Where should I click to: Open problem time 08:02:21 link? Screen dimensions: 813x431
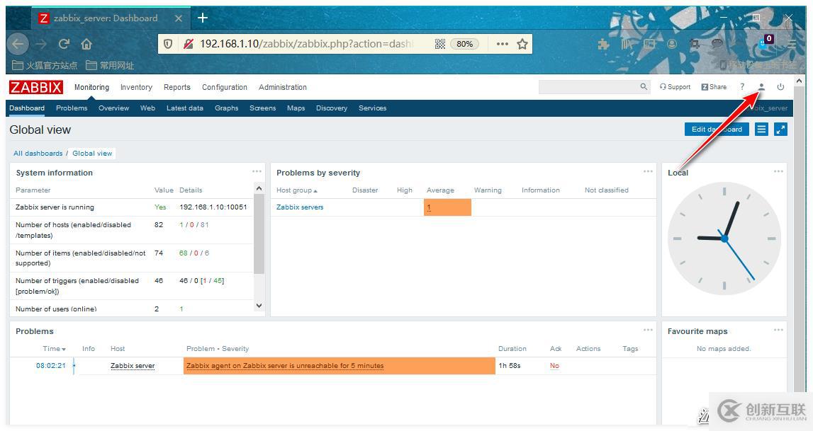(x=51, y=366)
